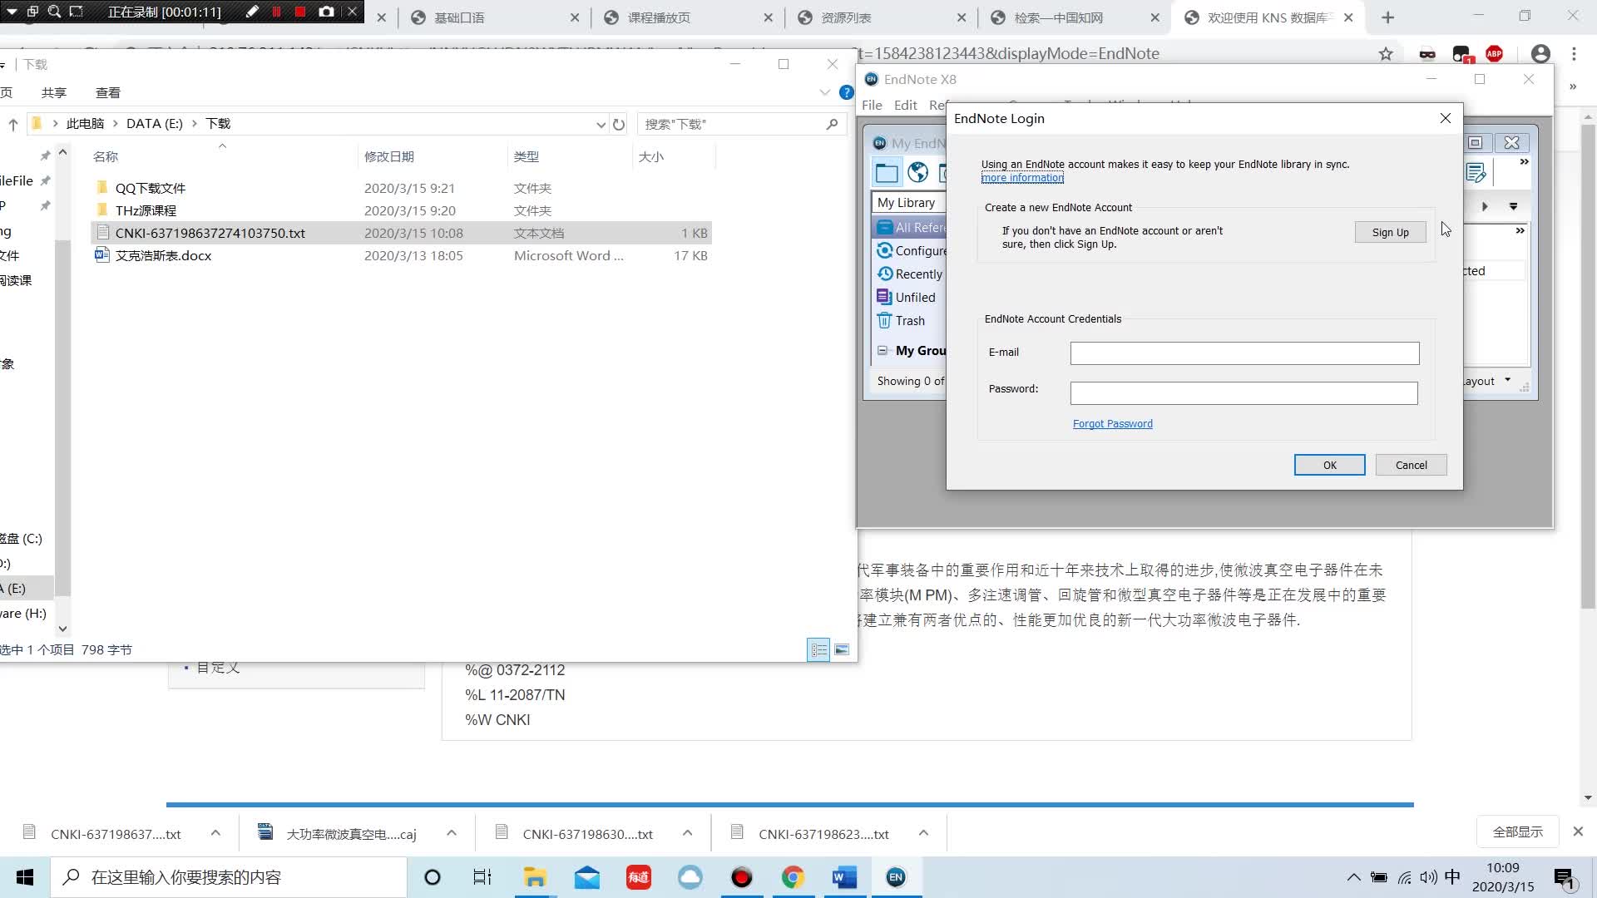Viewport: 1597px width, 898px height.
Task: Open a library via the folder icon in EndNote
Action: pos(887,172)
